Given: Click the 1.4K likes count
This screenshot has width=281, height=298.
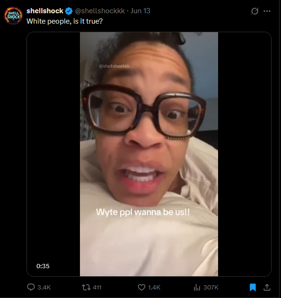Looking at the screenshot, I should (x=154, y=287).
